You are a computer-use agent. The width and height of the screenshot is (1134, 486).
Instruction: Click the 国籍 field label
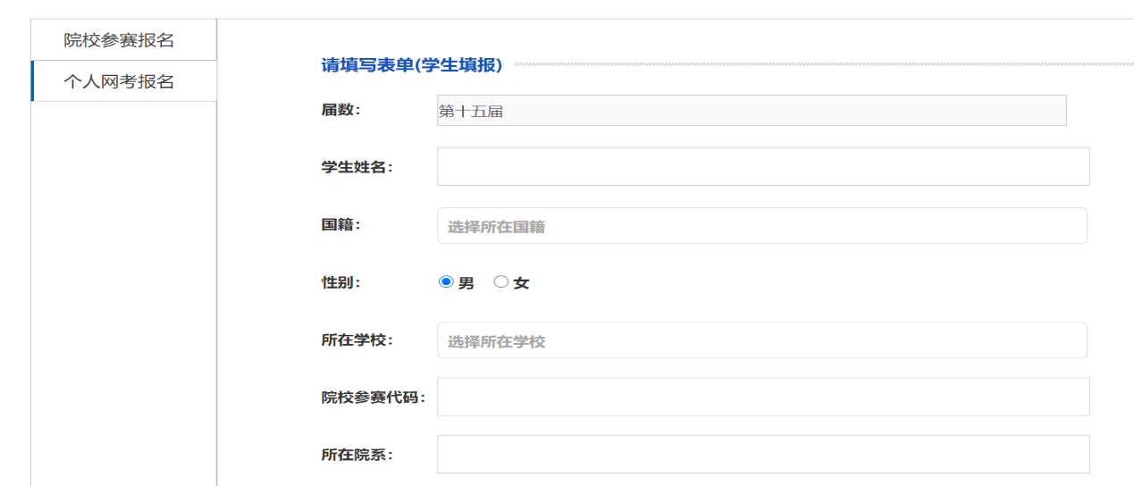[x=340, y=225]
